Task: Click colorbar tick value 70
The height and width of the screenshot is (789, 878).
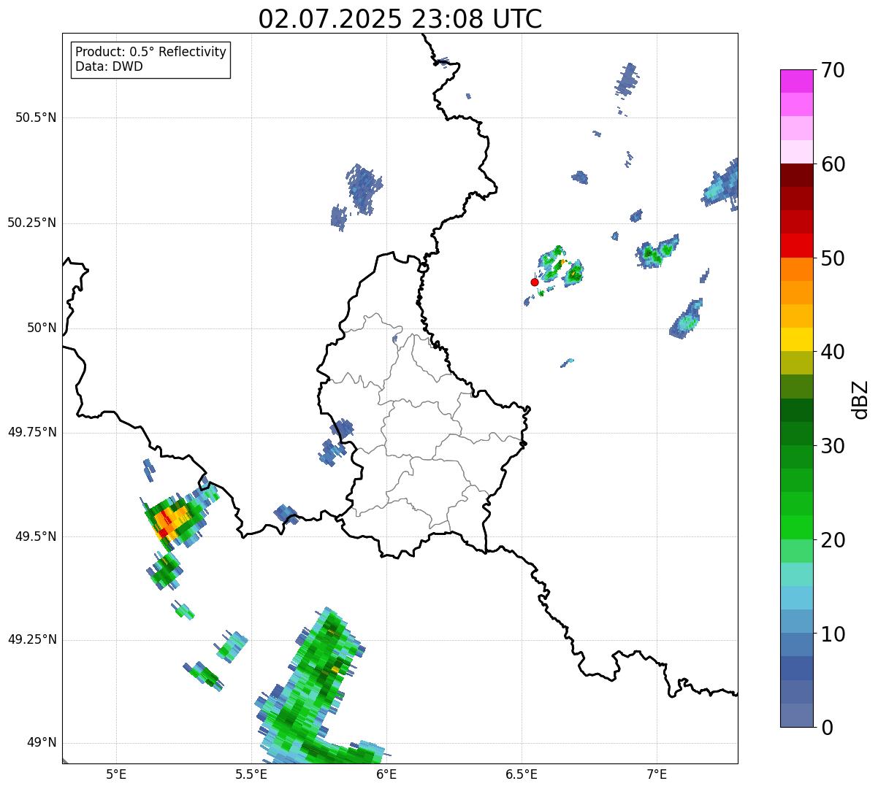Action: [x=833, y=70]
